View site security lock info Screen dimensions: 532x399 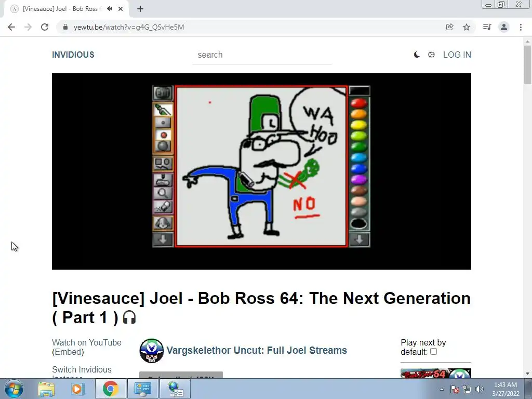[x=65, y=27]
